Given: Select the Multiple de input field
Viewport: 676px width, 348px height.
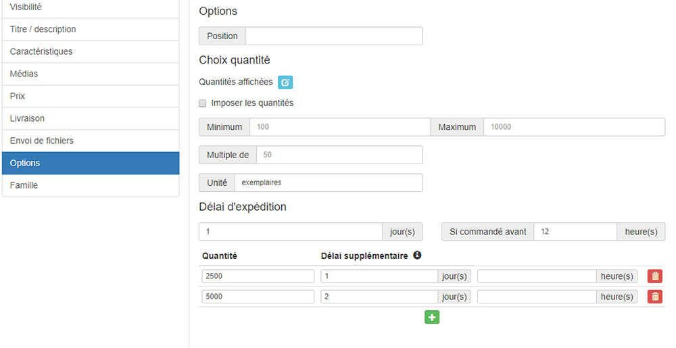Looking at the screenshot, I should [339, 155].
